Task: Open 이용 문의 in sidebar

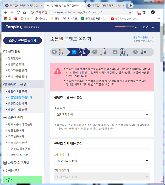Action: point(12,171)
